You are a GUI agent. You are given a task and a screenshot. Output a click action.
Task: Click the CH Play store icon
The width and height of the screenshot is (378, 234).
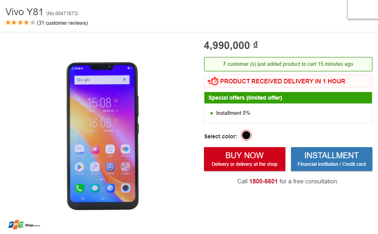coord(79,167)
